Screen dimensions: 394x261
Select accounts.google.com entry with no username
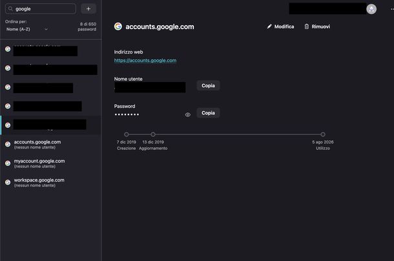pos(51,144)
